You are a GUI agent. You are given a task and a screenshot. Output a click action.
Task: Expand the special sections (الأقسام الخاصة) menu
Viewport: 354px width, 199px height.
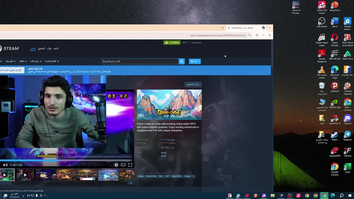pos(52,61)
